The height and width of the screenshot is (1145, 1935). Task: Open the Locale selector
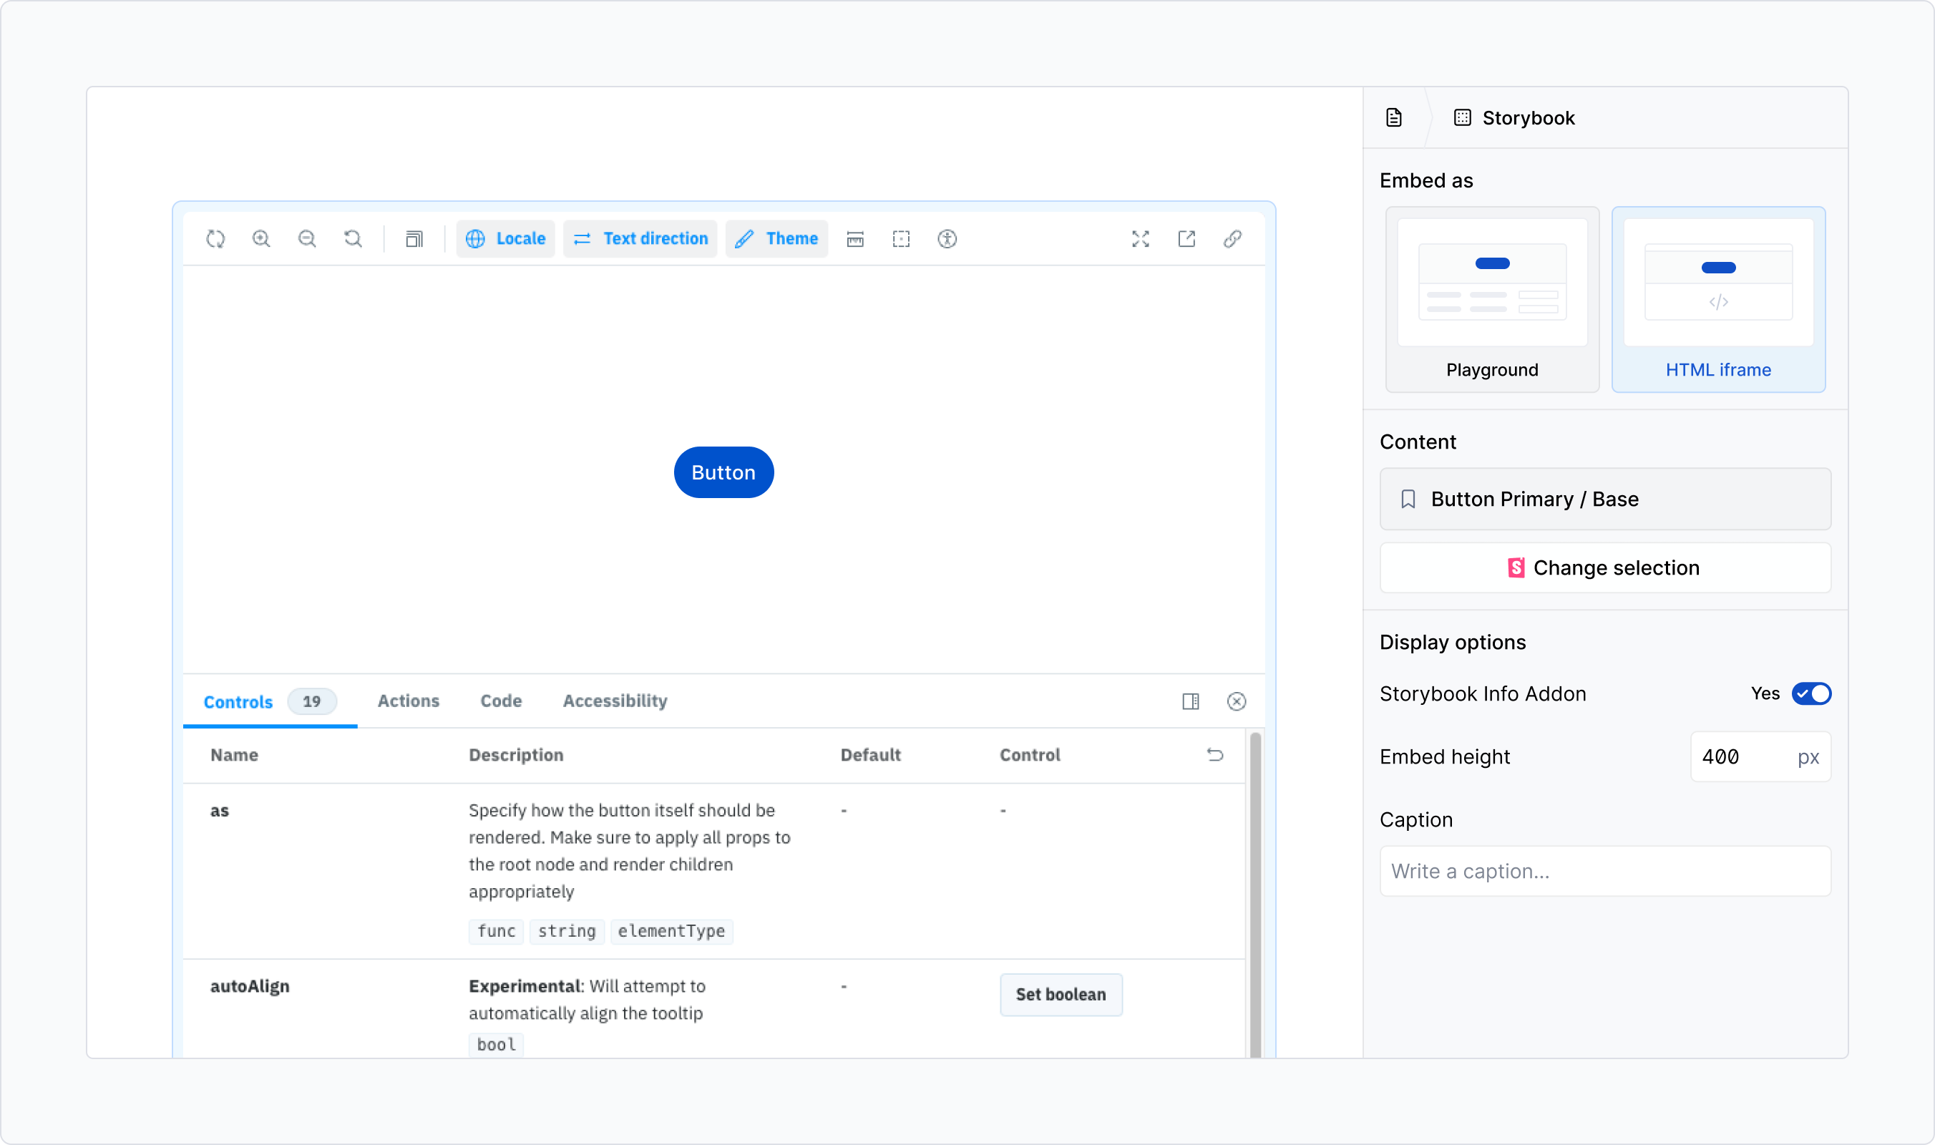tap(505, 239)
